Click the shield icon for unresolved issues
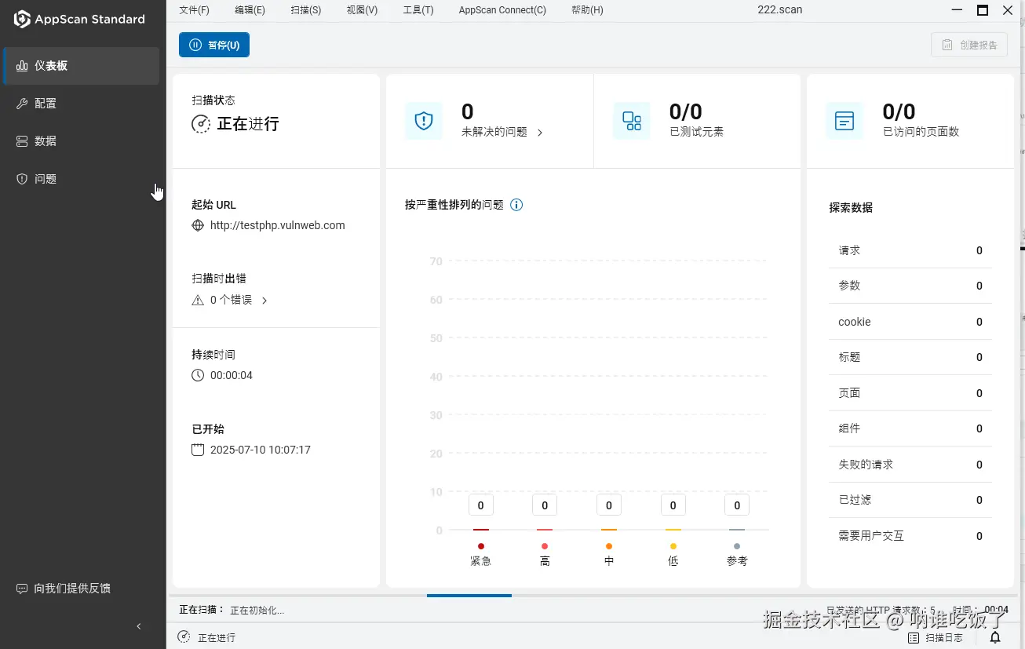 424,121
